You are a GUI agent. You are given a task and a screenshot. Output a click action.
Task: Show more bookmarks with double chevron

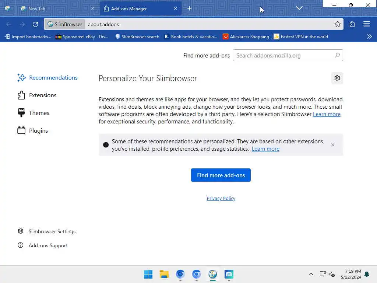coord(369,36)
